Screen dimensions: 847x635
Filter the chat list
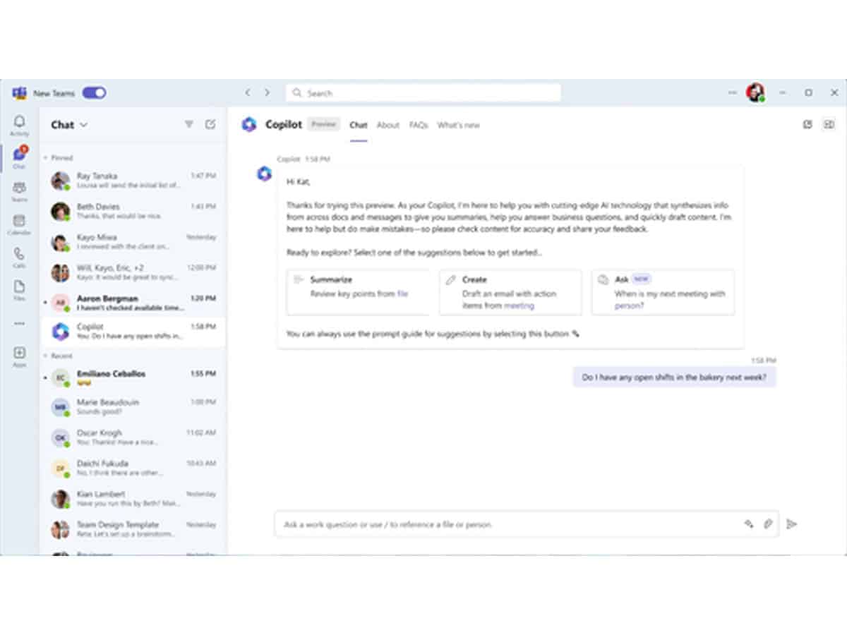coord(189,124)
